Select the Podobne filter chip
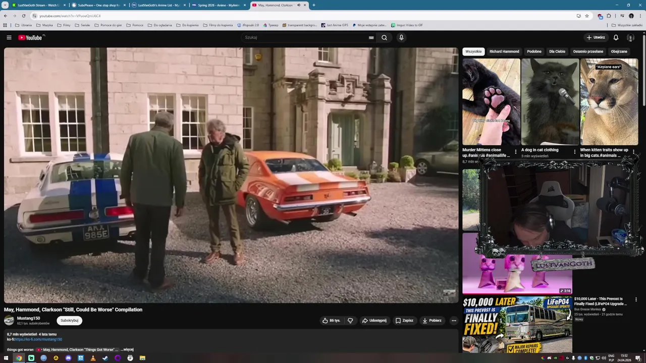 click(x=534, y=51)
